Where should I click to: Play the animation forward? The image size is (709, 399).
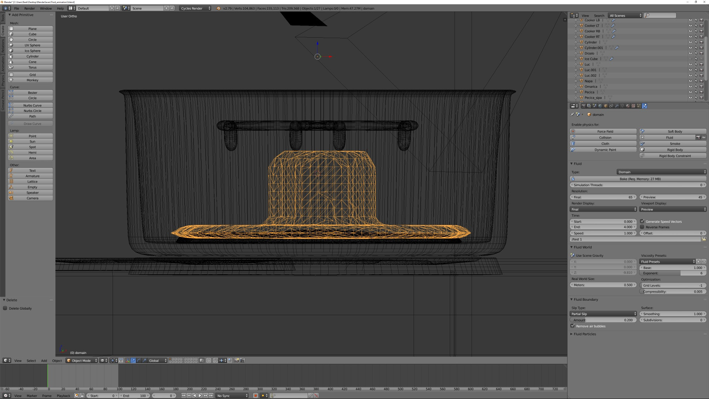[200, 396]
